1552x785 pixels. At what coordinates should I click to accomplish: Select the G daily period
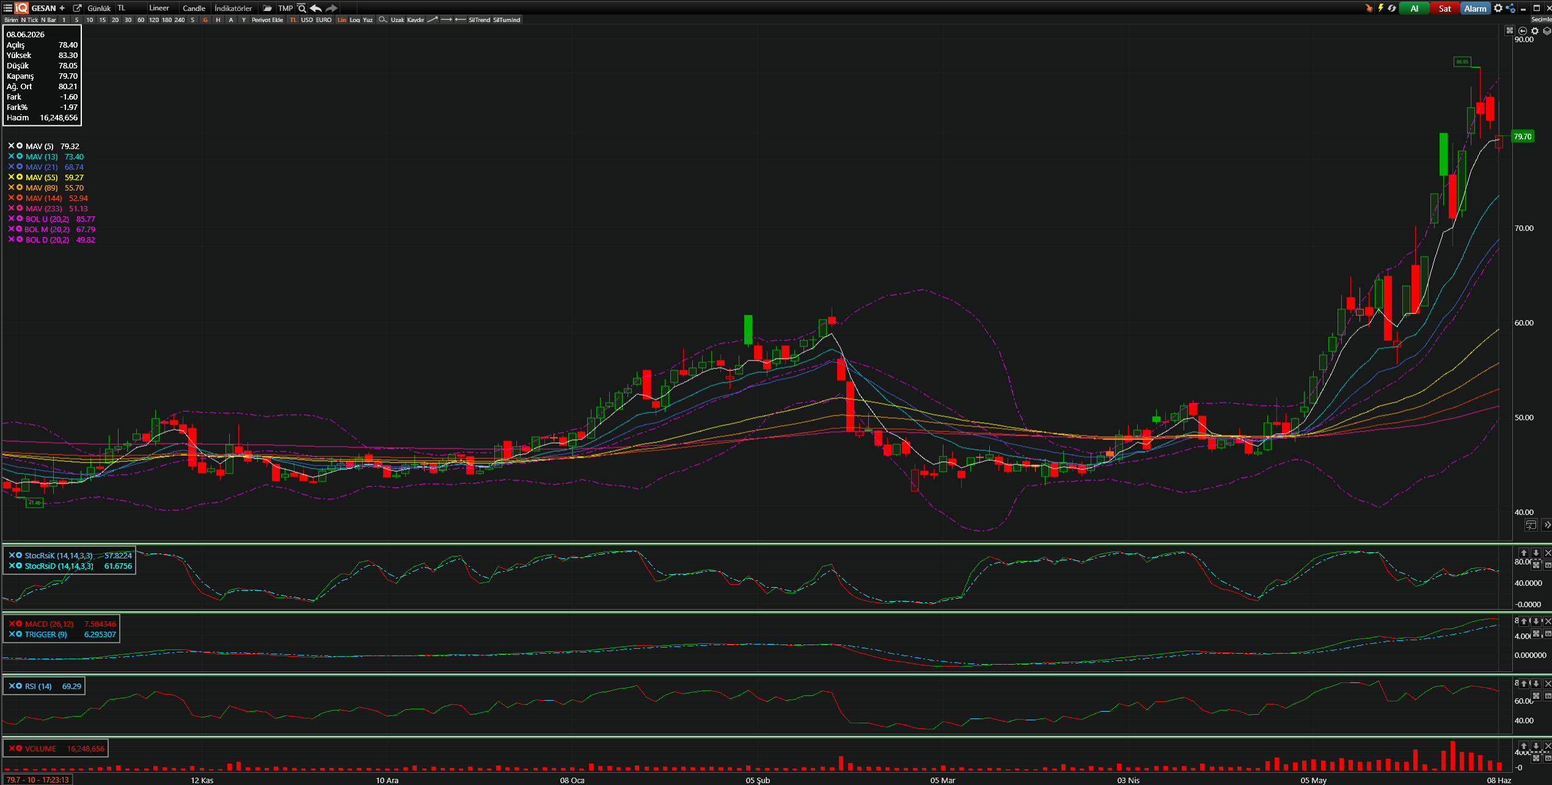point(205,20)
